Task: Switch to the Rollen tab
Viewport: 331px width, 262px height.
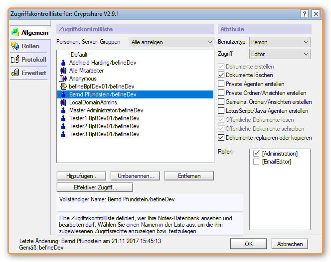Action: 30,46
